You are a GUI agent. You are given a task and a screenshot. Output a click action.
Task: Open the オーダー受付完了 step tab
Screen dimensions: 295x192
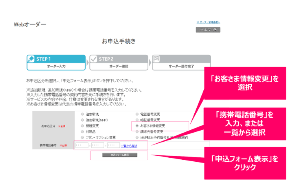[x=181, y=63]
